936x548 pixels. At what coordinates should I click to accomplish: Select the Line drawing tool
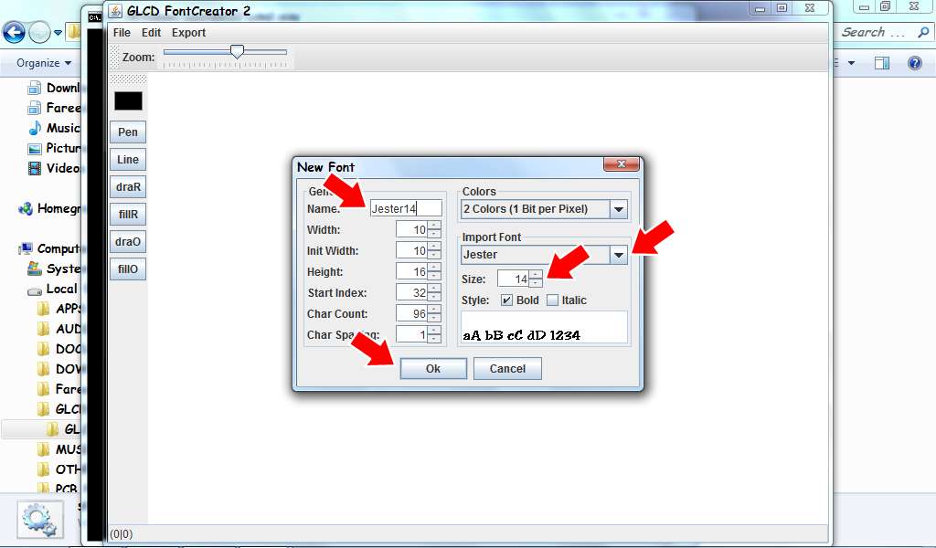click(x=127, y=159)
